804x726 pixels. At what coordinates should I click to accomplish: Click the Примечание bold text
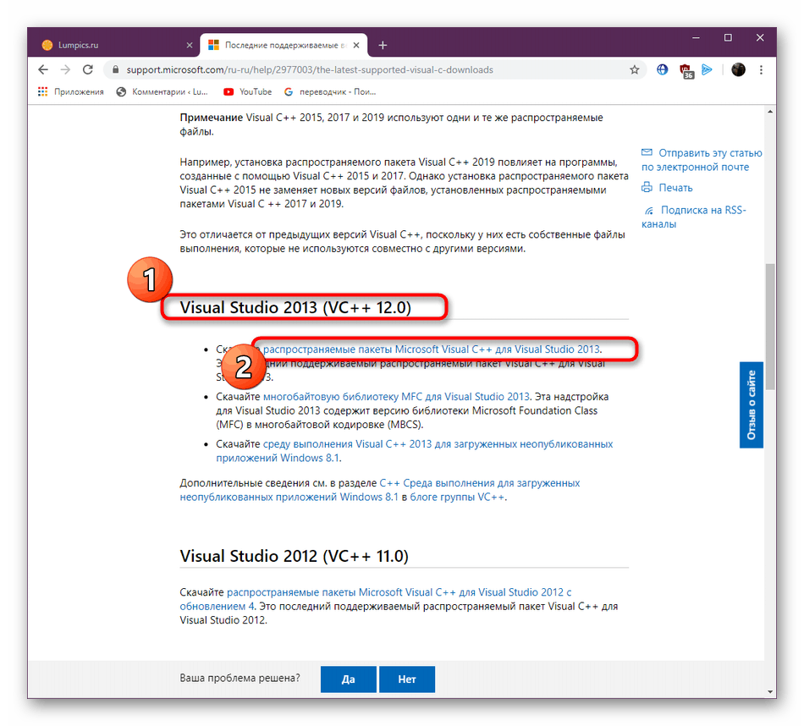coord(212,118)
